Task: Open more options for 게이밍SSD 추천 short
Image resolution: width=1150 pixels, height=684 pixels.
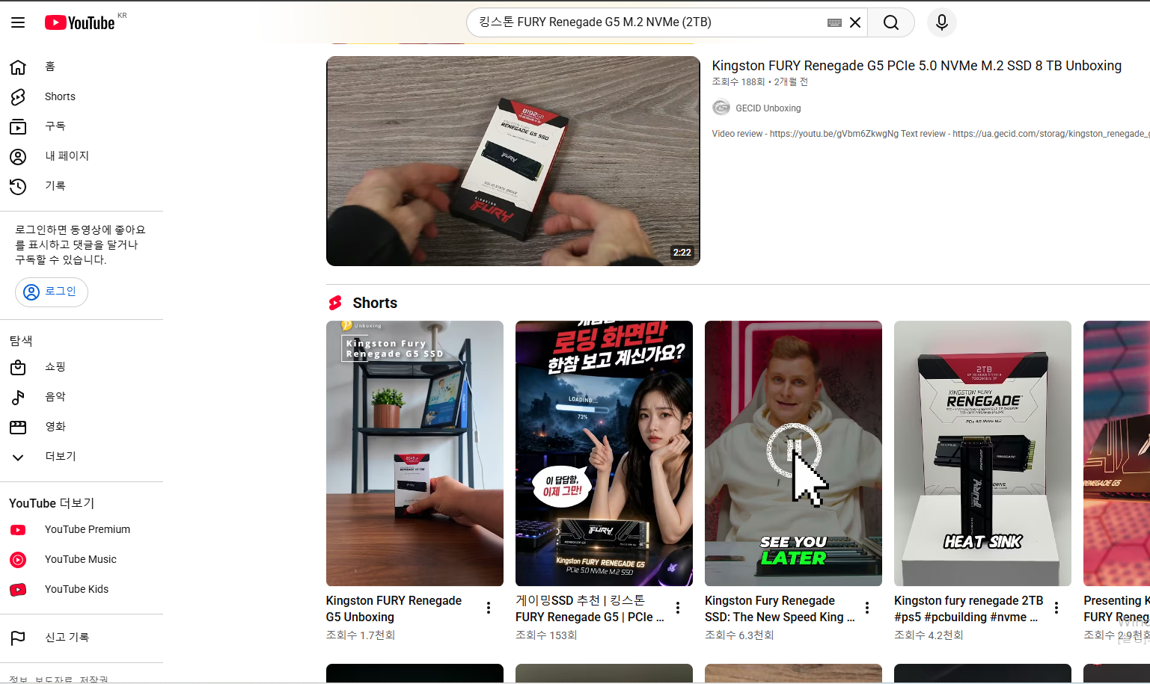Action: [678, 608]
